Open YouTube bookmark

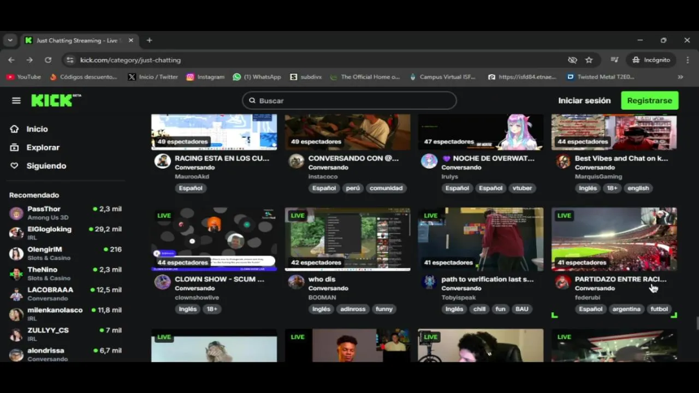24,77
